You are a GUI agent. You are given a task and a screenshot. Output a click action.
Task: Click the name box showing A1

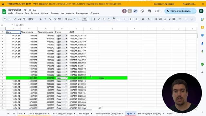point(7,25)
